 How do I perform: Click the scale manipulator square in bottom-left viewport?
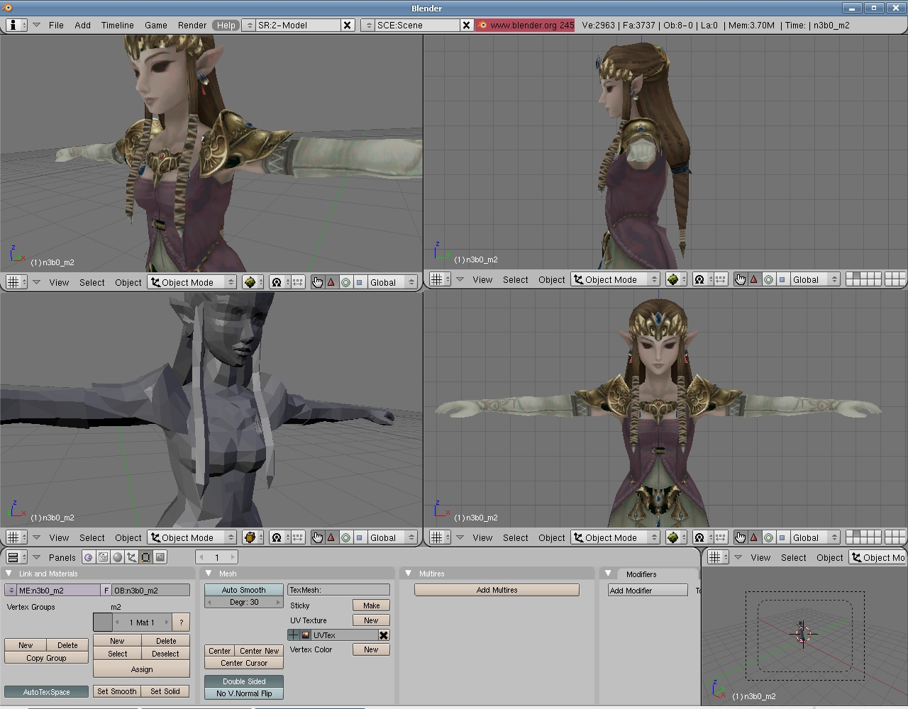tap(359, 537)
